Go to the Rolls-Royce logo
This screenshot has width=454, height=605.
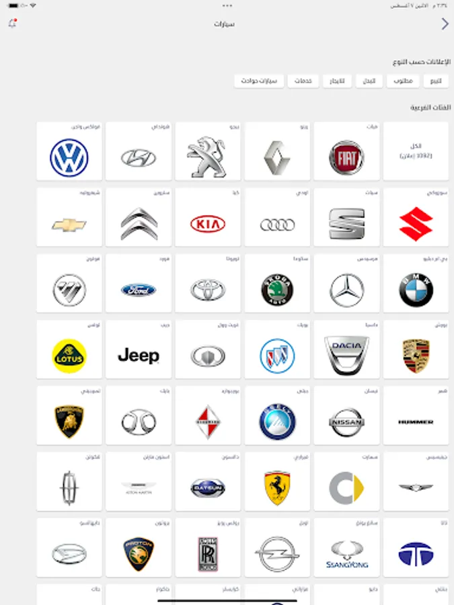(208, 554)
